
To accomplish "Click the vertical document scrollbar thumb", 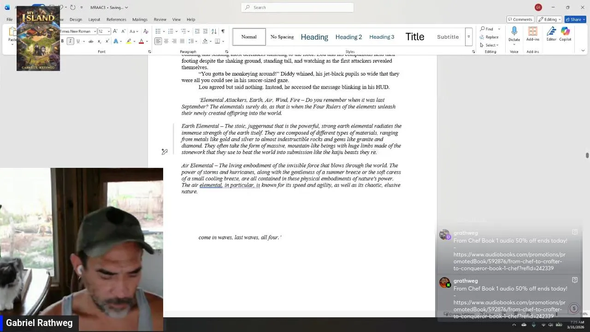I will pos(587,155).
